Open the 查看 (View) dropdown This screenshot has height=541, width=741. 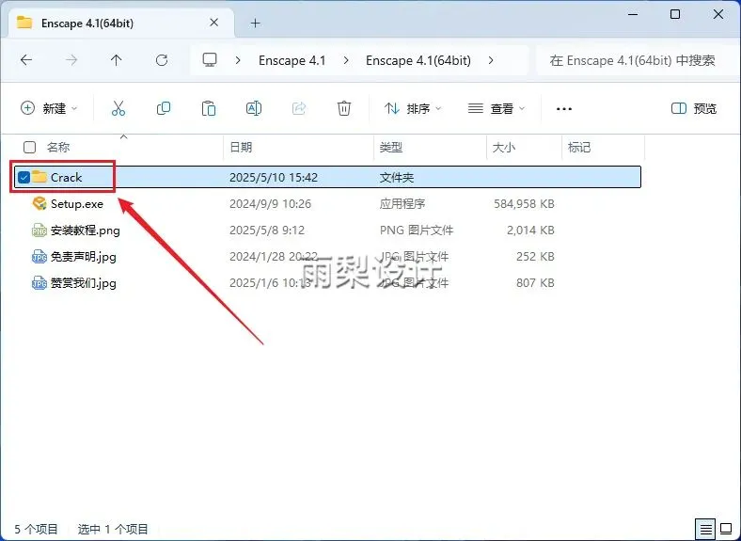[x=497, y=108]
